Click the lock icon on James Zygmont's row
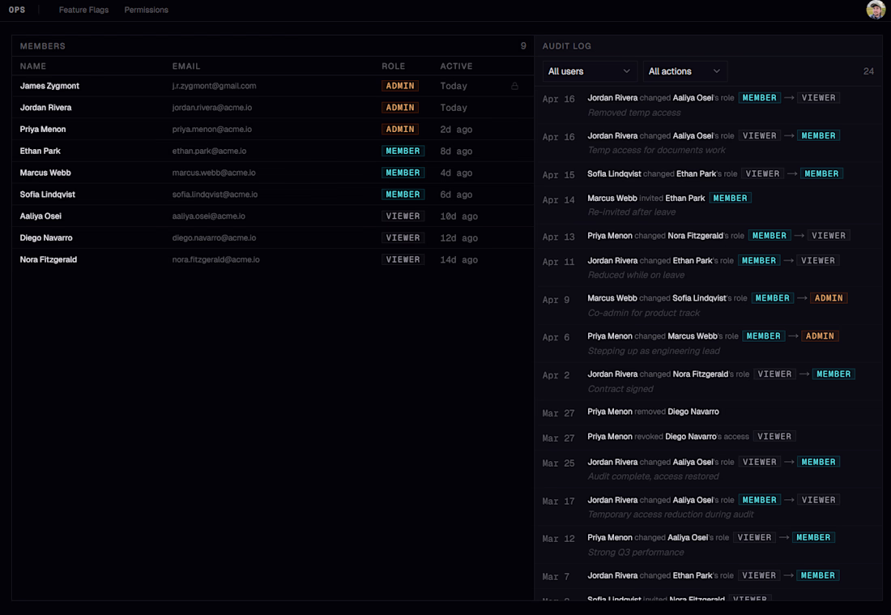Viewport: 891px width, 615px height. 514,86
